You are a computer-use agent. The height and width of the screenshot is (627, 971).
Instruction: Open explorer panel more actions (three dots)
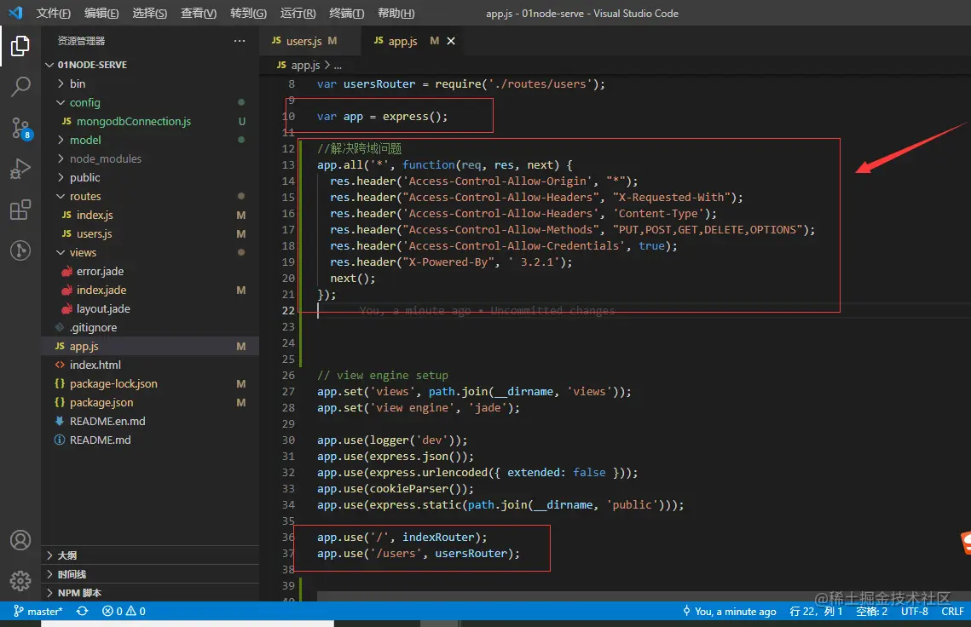click(239, 41)
